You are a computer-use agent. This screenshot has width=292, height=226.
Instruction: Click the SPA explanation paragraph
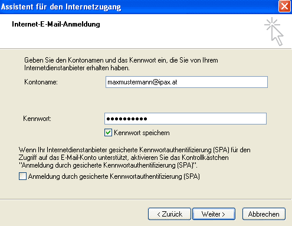pyautogui.click(x=134, y=158)
